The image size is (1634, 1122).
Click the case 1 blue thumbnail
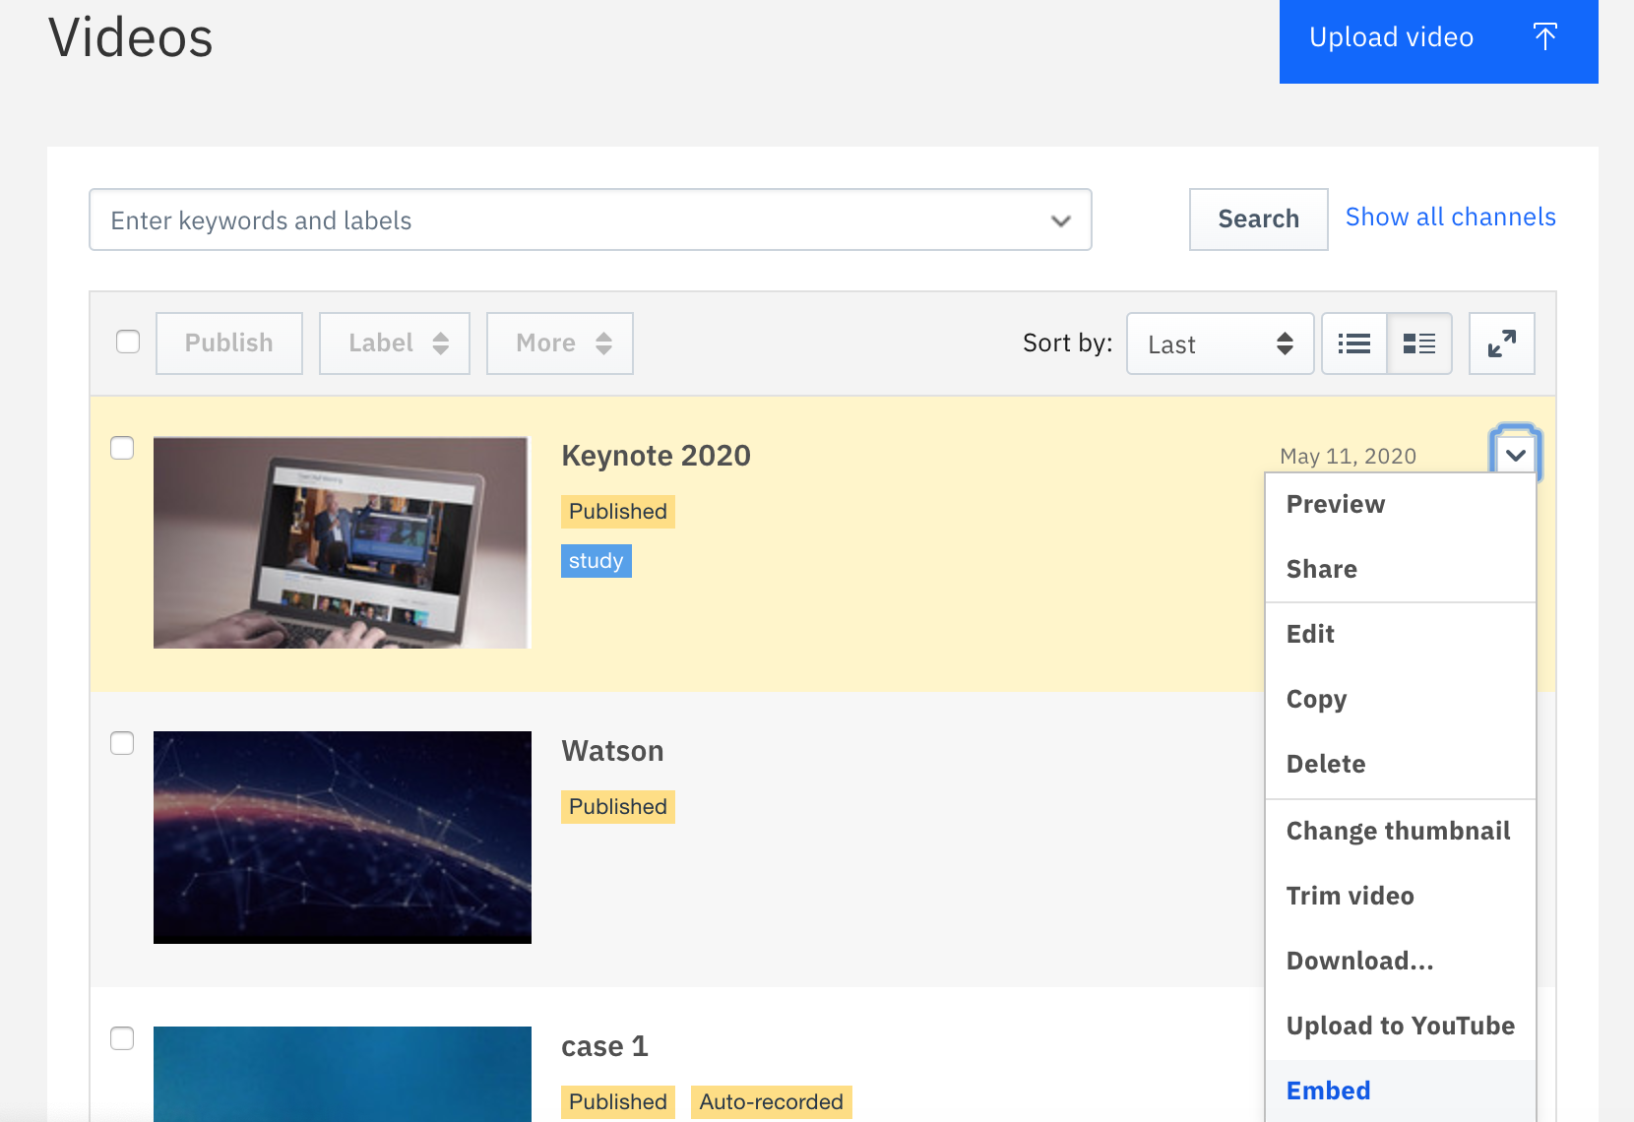coord(343,1074)
